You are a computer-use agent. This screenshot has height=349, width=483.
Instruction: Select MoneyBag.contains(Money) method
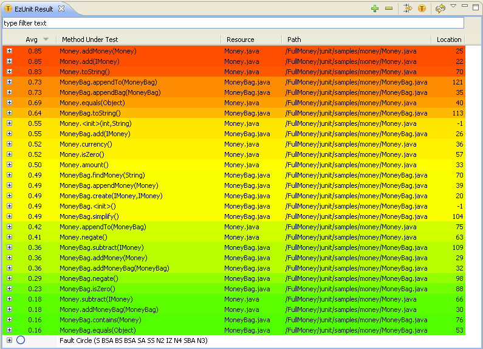coord(100,320)
